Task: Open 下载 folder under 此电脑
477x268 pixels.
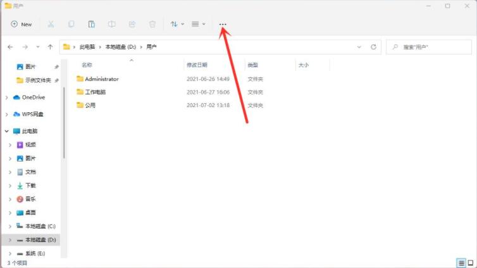Action: [30, 185]
